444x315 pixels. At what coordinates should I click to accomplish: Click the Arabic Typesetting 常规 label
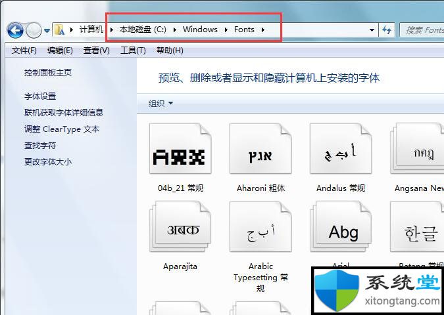coord(260,277)
